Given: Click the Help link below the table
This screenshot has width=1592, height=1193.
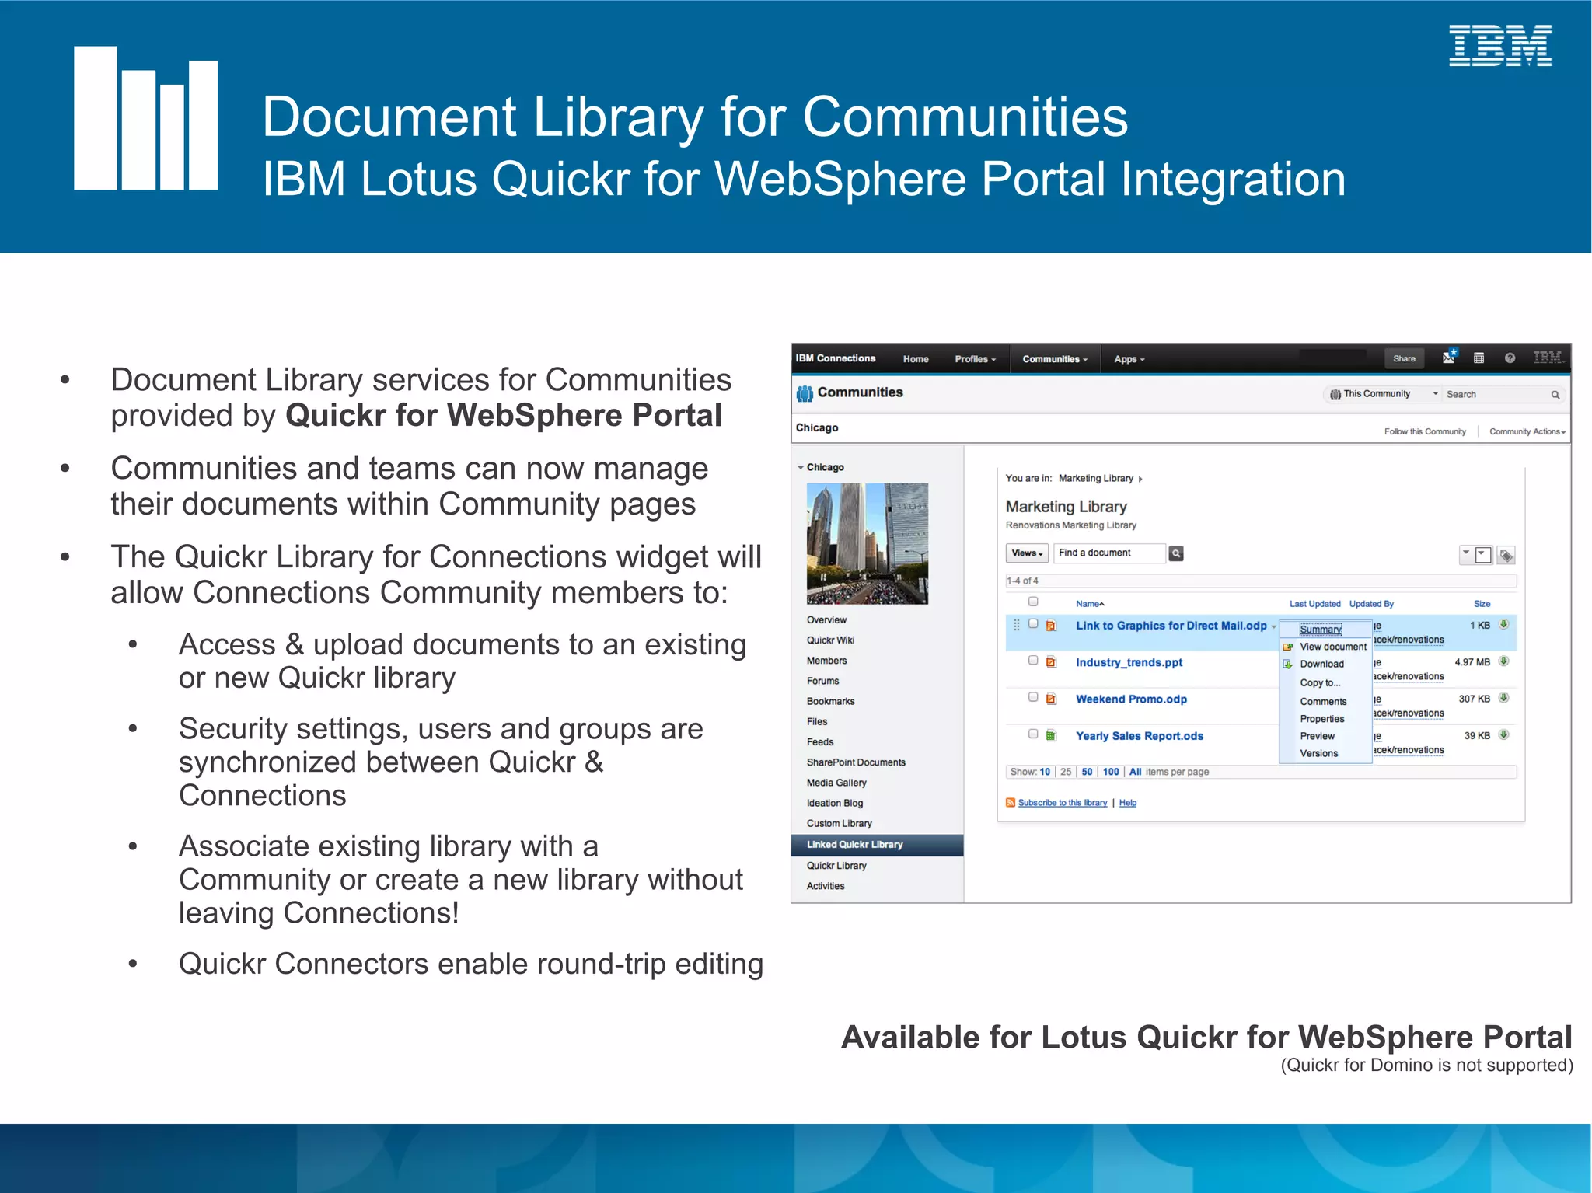Looking at the screenshot, I should pos(1128,803).
